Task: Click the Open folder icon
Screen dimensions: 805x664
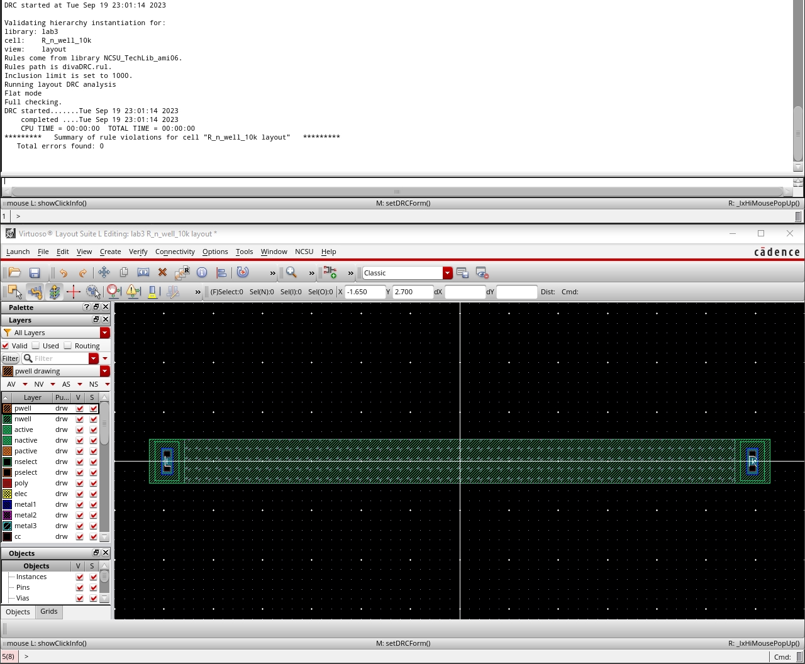Action: (14, 272)
